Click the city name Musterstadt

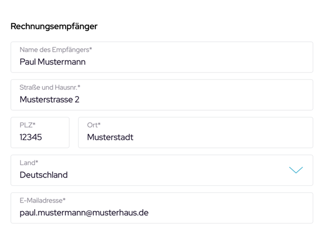110,137
